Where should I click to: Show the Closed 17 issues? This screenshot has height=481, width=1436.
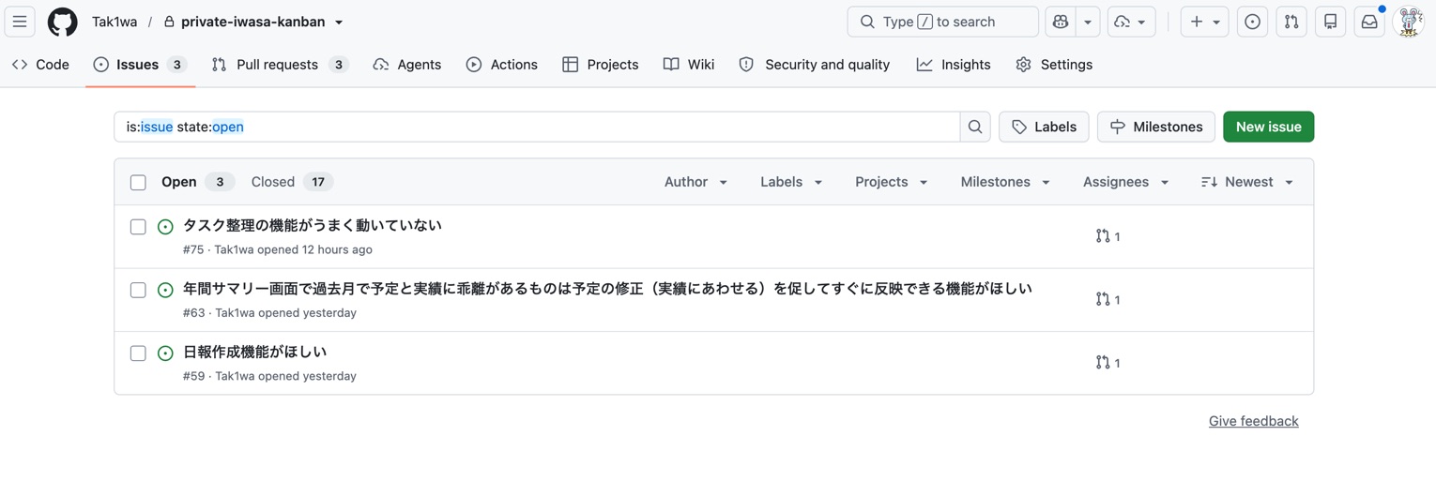pos(292,182)
